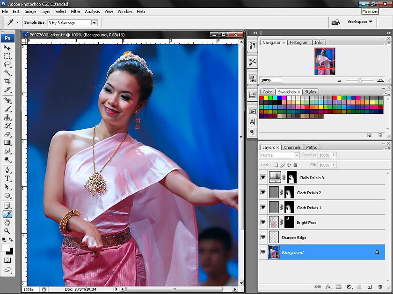Select the Rectangular Marquee tool

coord(7,56)
